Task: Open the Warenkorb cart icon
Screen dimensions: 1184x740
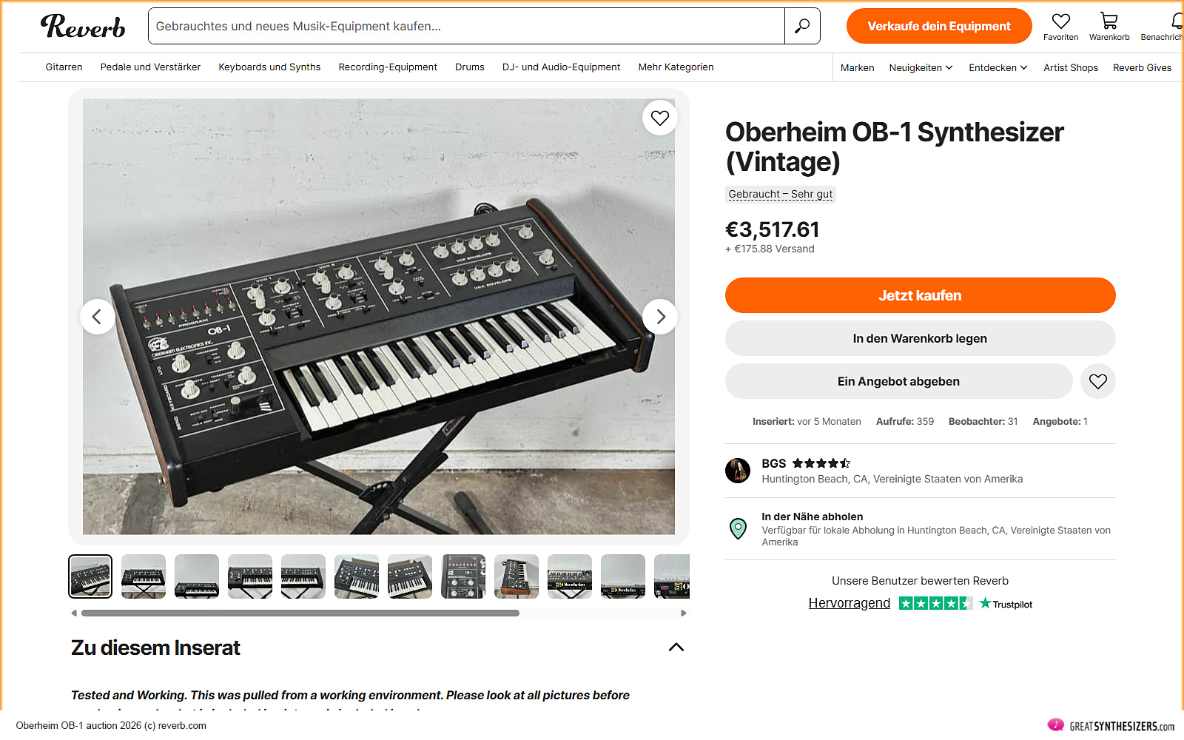Action: point(1109,22)
